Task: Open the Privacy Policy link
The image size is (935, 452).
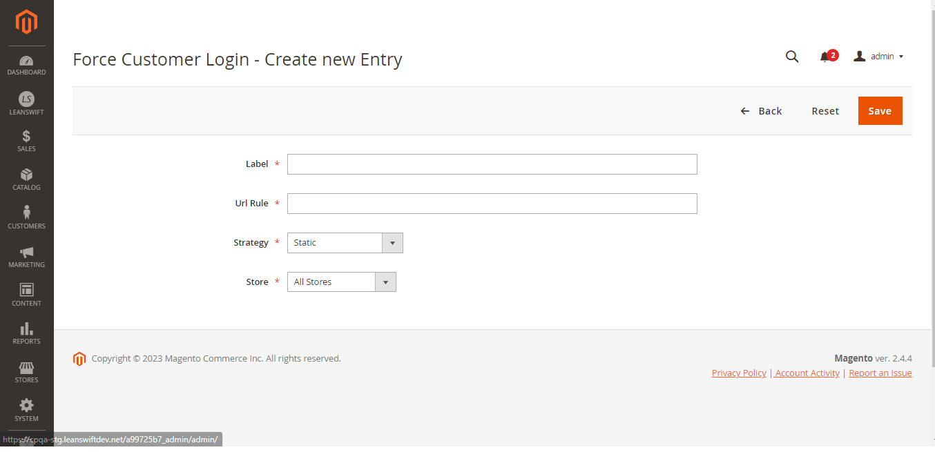Action: tap(738, 373)
